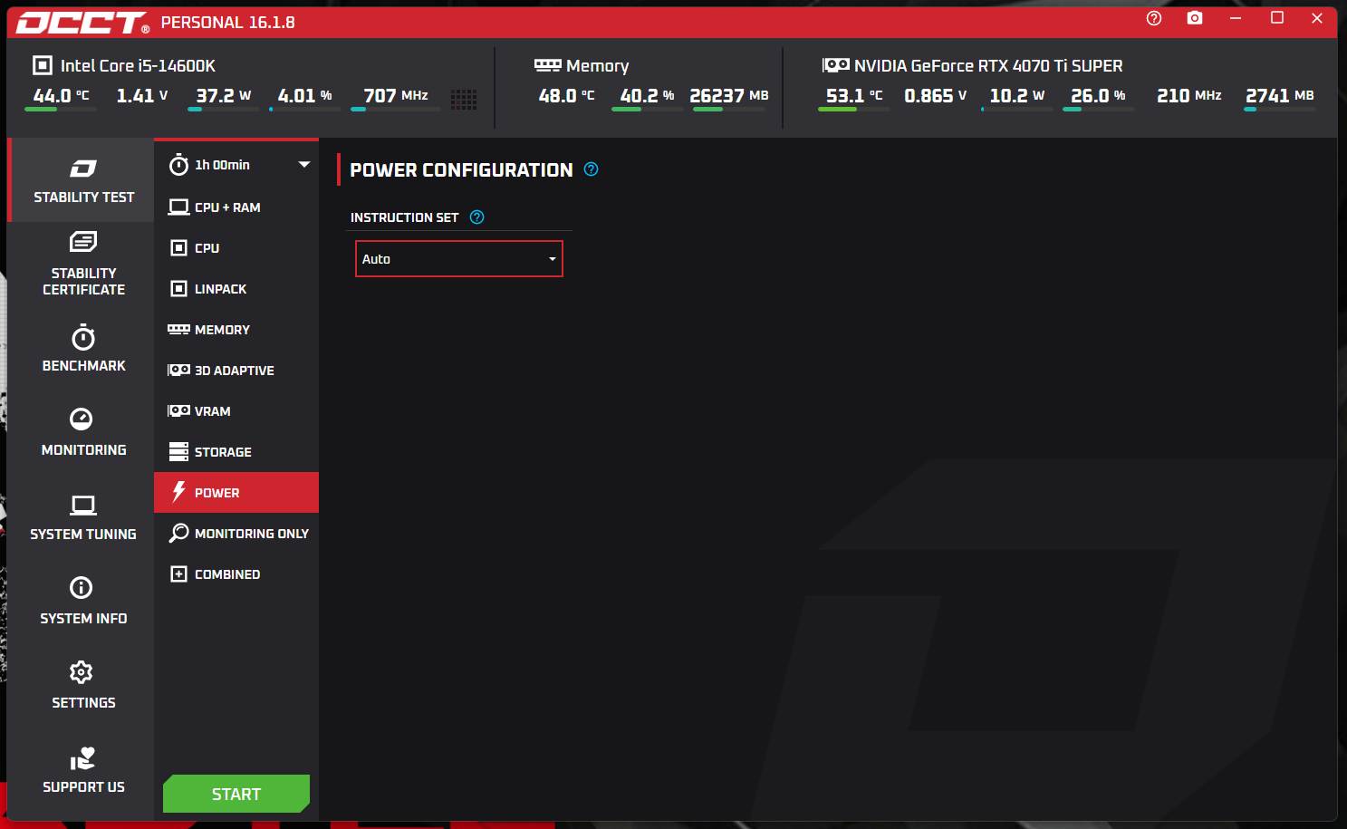Viewport: 1347px width, 829px height.
Task: Click the CPU temperature 44.0 °C value
Action: point(61,95)
